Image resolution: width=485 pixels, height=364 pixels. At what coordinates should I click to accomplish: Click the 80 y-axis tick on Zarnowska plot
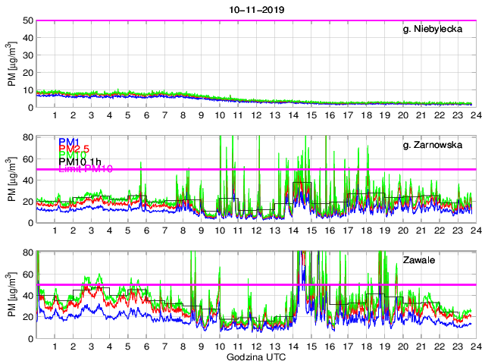tap(27, 137)
